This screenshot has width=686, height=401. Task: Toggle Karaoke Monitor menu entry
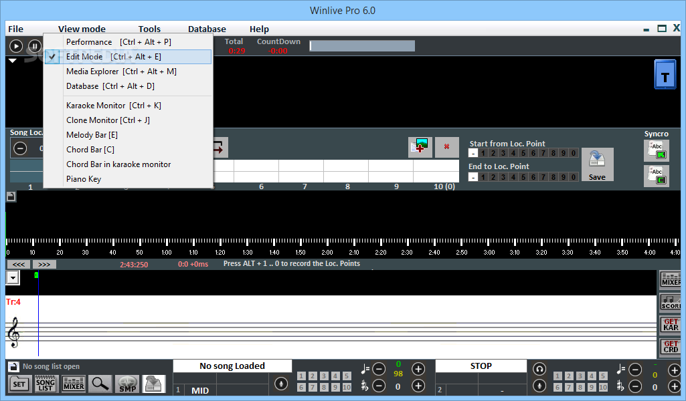(128, 106)
